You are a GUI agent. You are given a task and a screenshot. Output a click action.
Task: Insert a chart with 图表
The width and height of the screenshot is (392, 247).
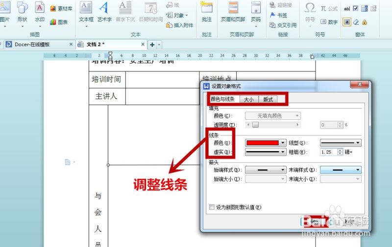pos(59,22)
